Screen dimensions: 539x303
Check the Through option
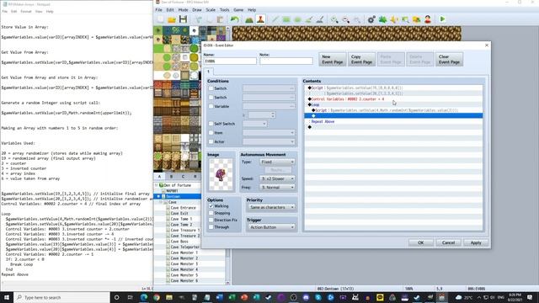(211, 227)
